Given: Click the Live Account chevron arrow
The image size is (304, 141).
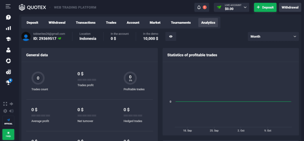Looking at the screenshot, I should [245, 7].
